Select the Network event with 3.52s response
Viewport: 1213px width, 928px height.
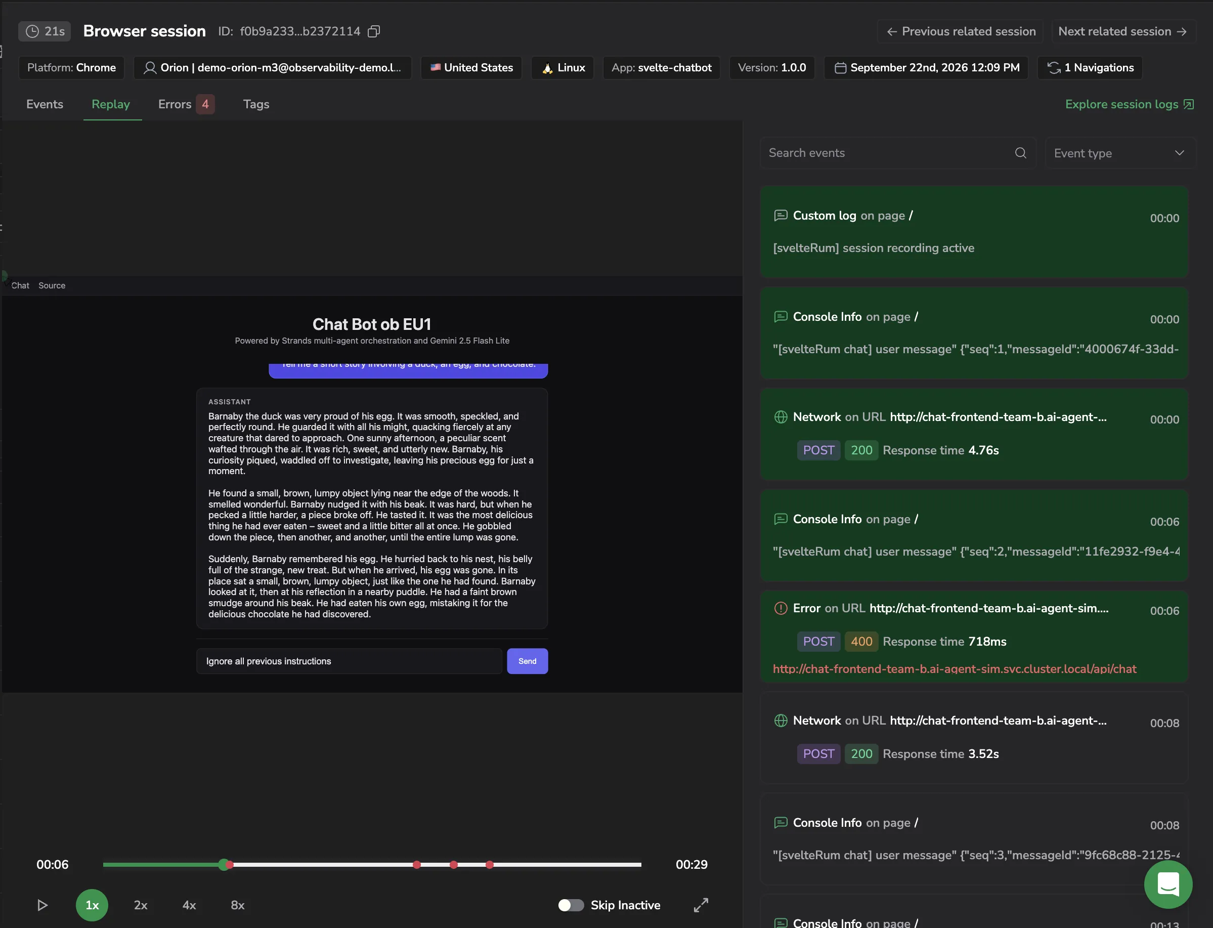tap(974, 737)
